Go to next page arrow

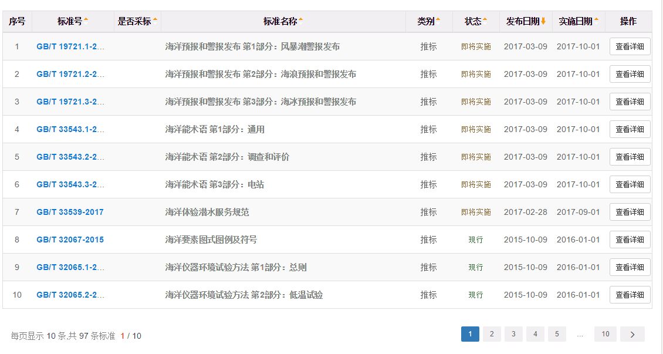point(632,334)
